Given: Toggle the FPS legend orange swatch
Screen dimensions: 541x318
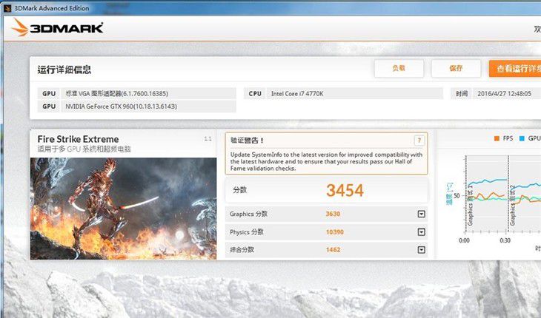Looking at the screenshot, I should pyautogui.click(x=497, y=138).
